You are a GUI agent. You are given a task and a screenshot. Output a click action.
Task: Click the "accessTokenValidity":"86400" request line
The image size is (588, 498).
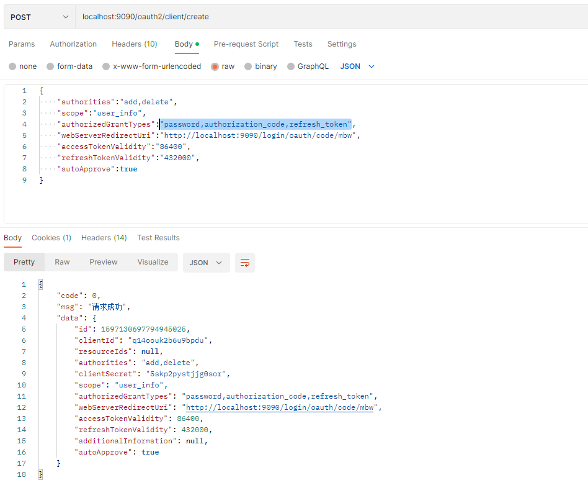pyautogui.click(x=124, y=147)
